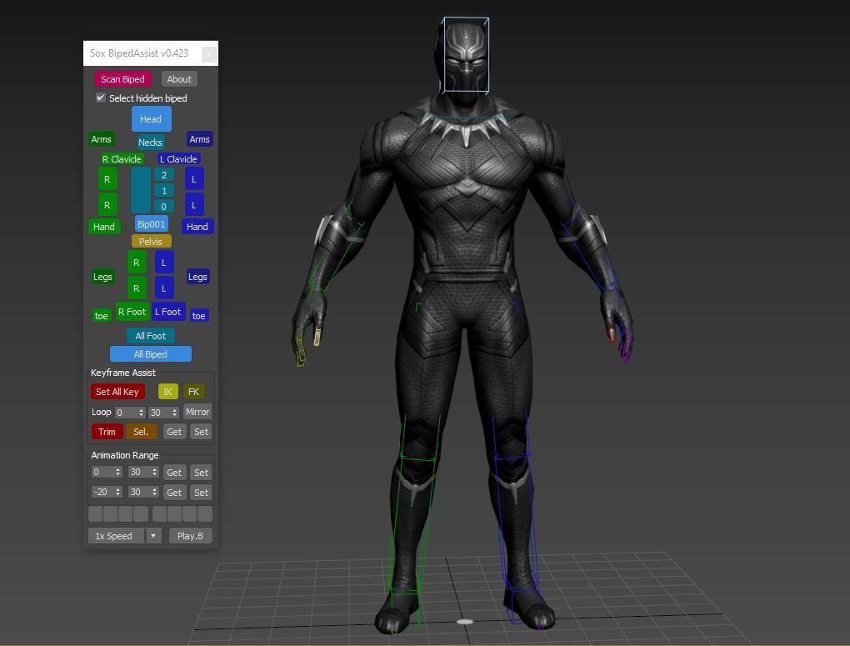Click the Loop end value field showing 30
Image resolution: width=850 pixels, height=646 pixels.
[x=159, y=413]
